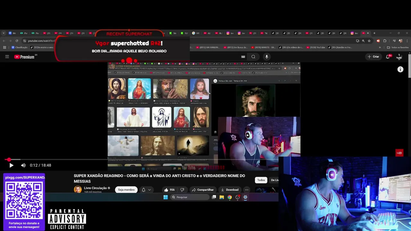Image resolution: width=411 pixels, height=231 pixels.
Task: Click the taskbar Pesquisar search box
Action: 190,197
